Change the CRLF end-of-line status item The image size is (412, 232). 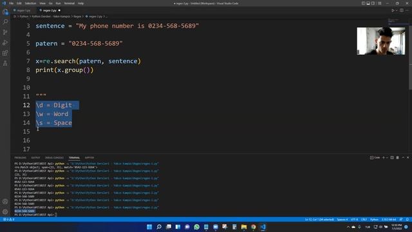click(x=364, y=219)
